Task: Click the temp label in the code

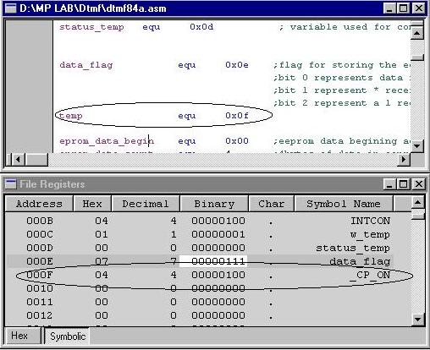Action: 70,116
